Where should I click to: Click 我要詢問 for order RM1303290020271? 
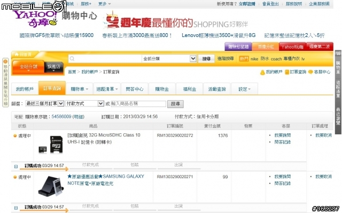pos(283,177)
